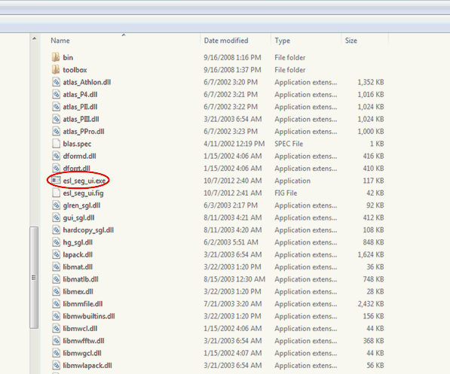The width and height of the screenshot is (450, 374).
Task: Click the lapack.dll file icon
Action: pos(57,254)
